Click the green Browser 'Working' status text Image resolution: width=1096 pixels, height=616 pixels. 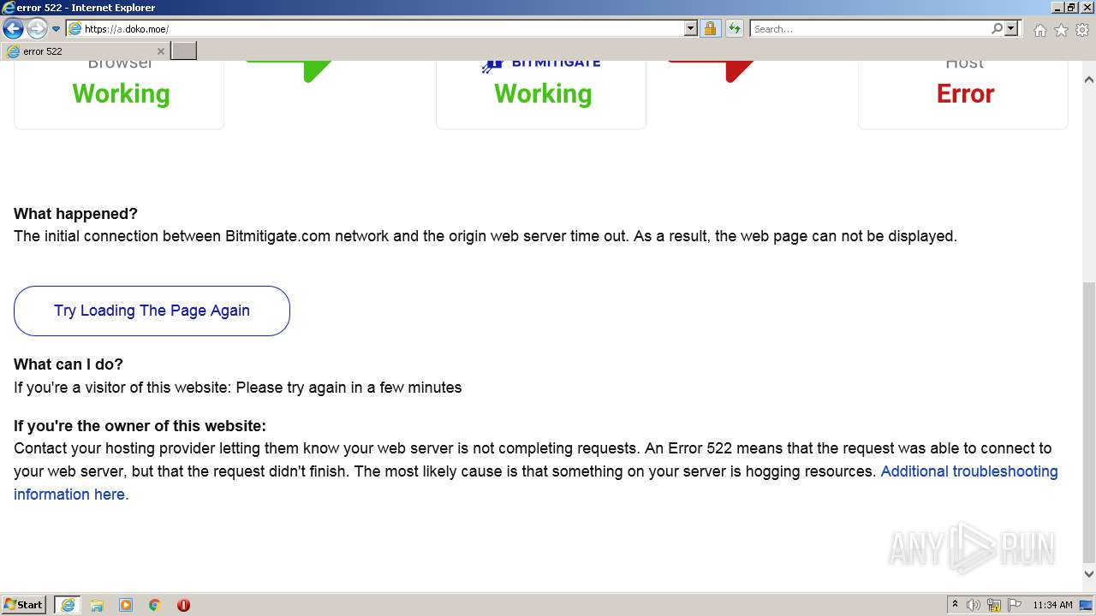pyautogui.click(x=121, y=93)
